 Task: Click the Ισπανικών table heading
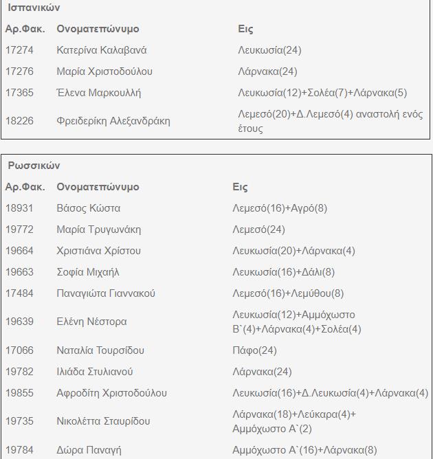coord(34,8)
